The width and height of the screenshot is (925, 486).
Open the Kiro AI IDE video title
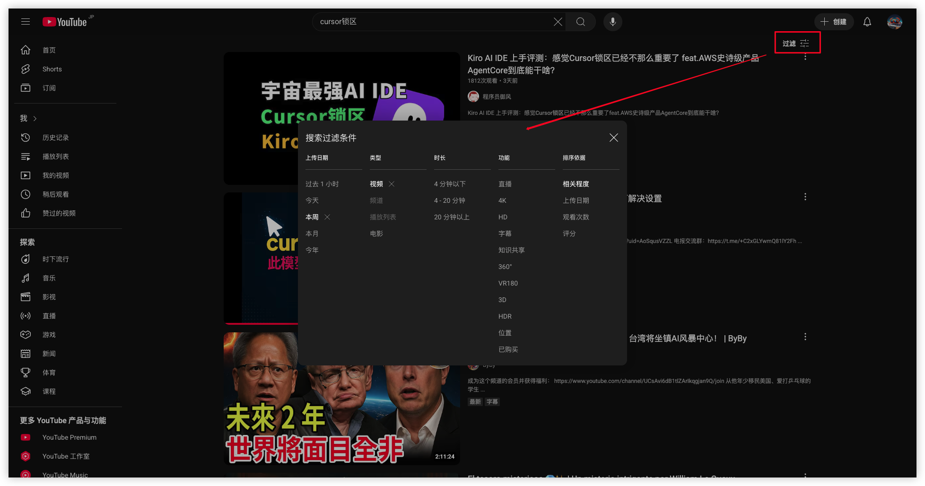(x=613, y=64)
